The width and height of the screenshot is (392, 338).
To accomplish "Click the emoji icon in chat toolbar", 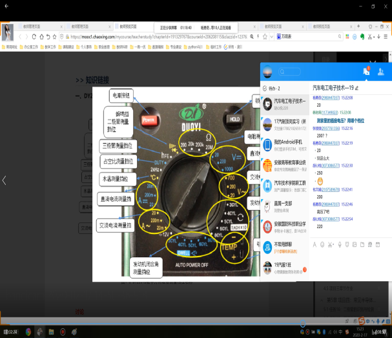I will point(323,245).
